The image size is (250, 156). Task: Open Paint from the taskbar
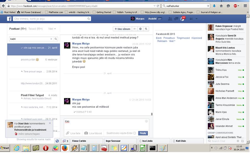click(x=162, y=148)
